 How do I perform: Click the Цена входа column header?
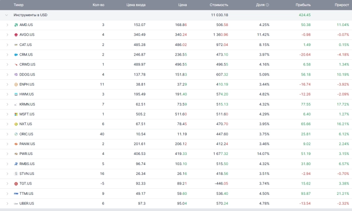click(x=136, y=5)
